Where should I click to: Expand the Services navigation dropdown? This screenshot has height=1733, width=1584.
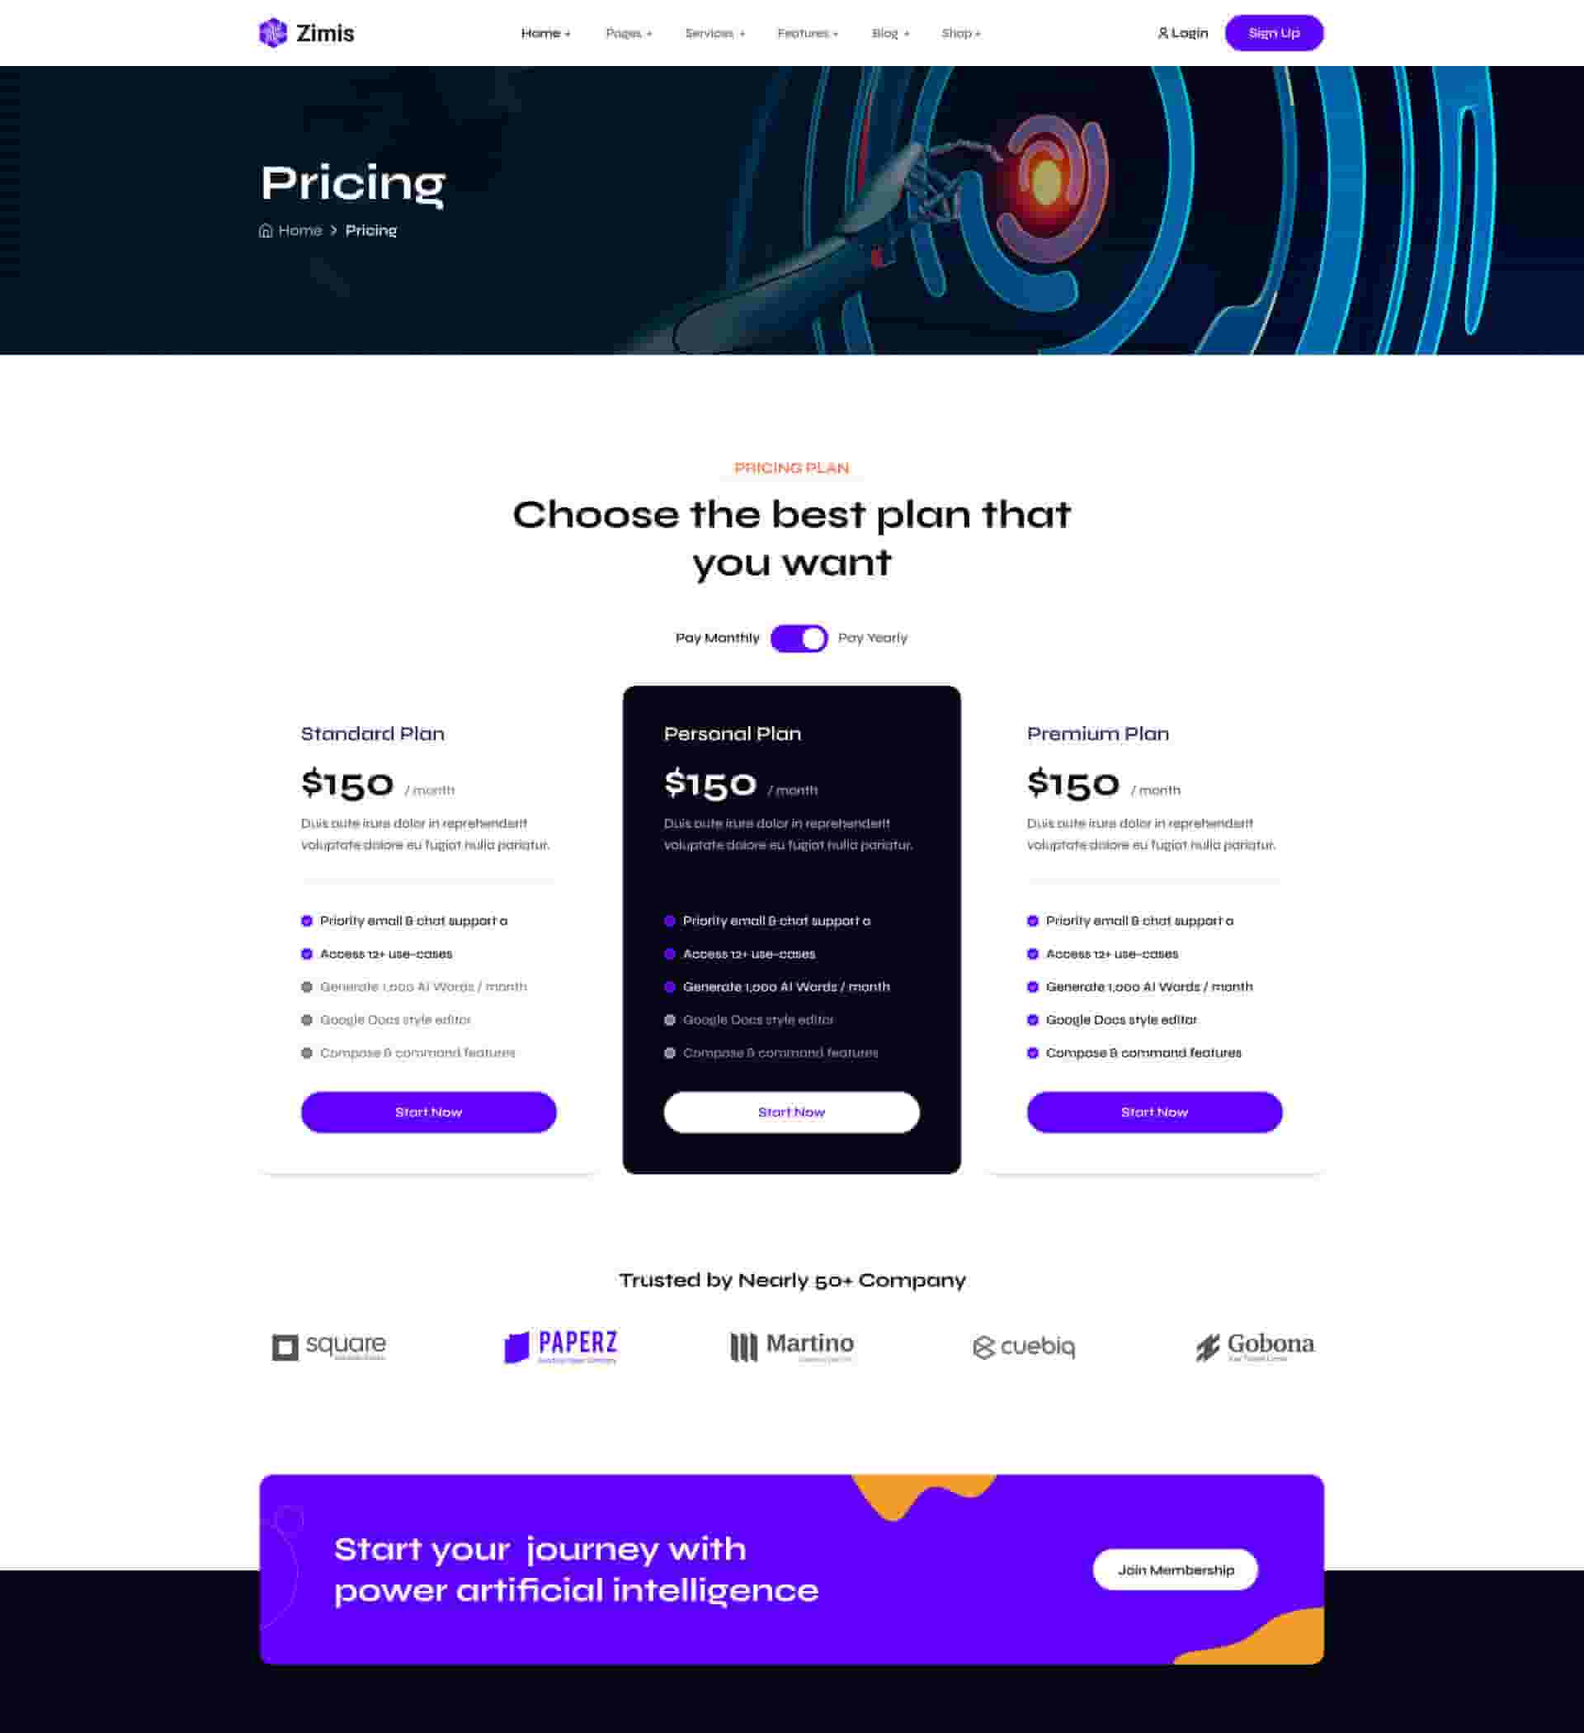(712, 33)
